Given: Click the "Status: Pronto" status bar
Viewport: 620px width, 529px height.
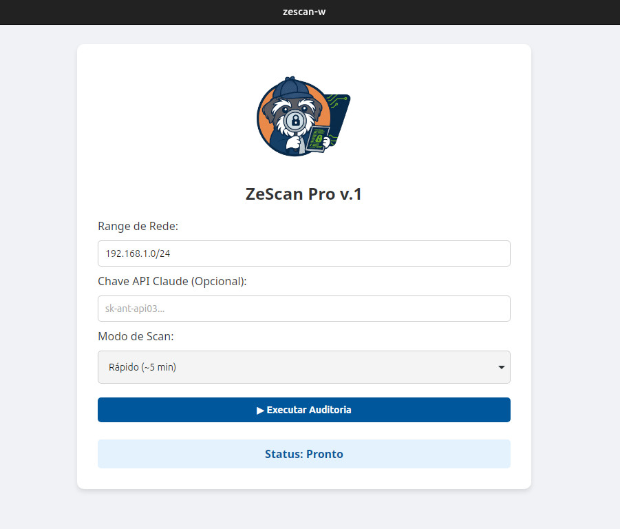Looking at the screenshot, I should tap(303, 454).
